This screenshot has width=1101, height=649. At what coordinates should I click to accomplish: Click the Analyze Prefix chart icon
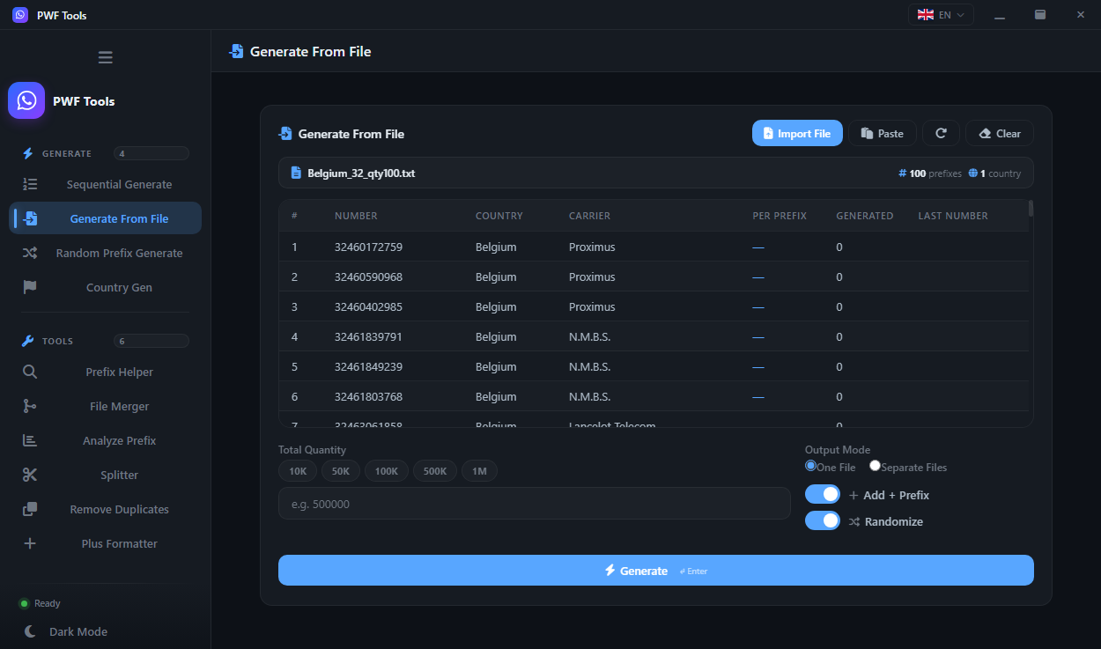(30, 440)
